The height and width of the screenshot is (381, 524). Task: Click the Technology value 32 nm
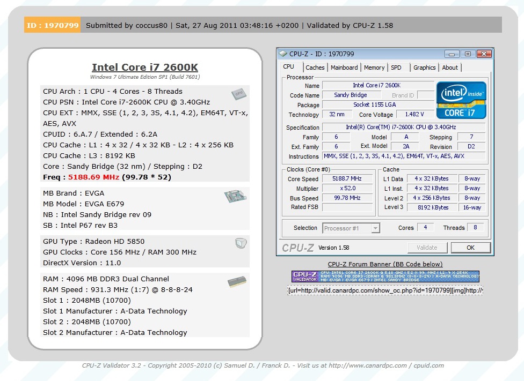click(337, 115)
